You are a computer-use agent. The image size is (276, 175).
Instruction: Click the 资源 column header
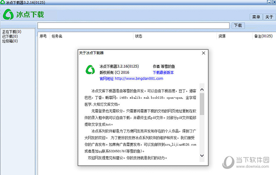(x=222, y=36)
